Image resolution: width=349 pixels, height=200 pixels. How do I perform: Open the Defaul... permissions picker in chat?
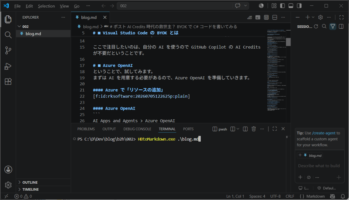pyautogui.click(x=327, y=188)
